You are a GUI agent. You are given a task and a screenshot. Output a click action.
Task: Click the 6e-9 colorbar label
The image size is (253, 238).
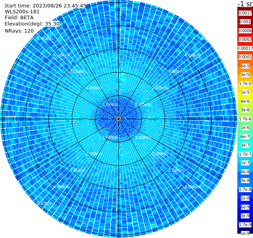[x=245, y=207]
